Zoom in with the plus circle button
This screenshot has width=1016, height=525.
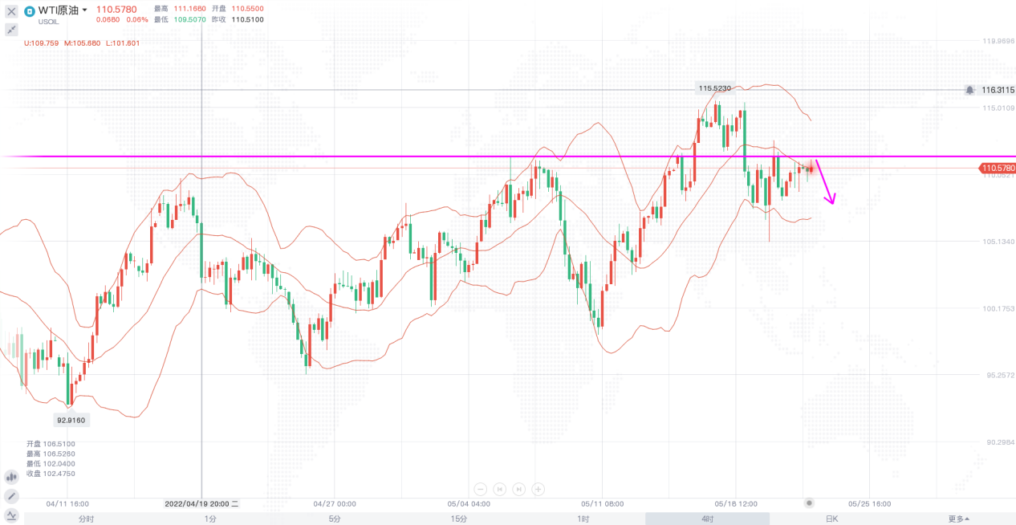[x=538, y=488]
